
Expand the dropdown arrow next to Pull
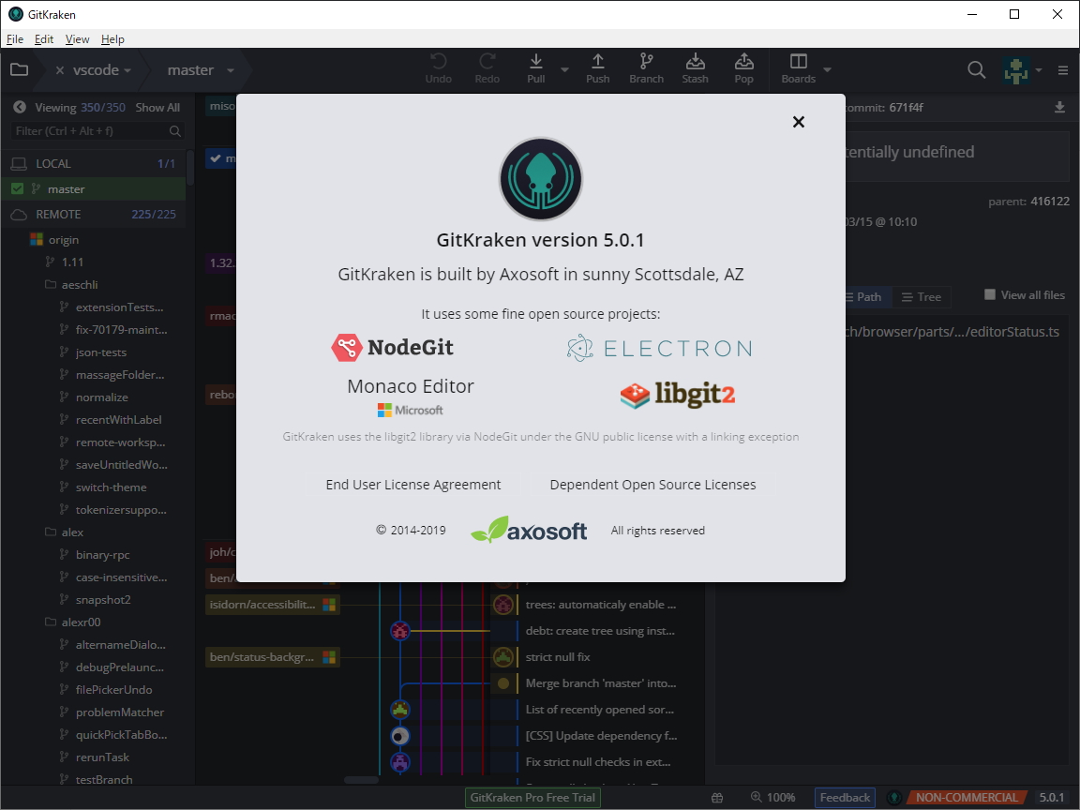point(564,70)
